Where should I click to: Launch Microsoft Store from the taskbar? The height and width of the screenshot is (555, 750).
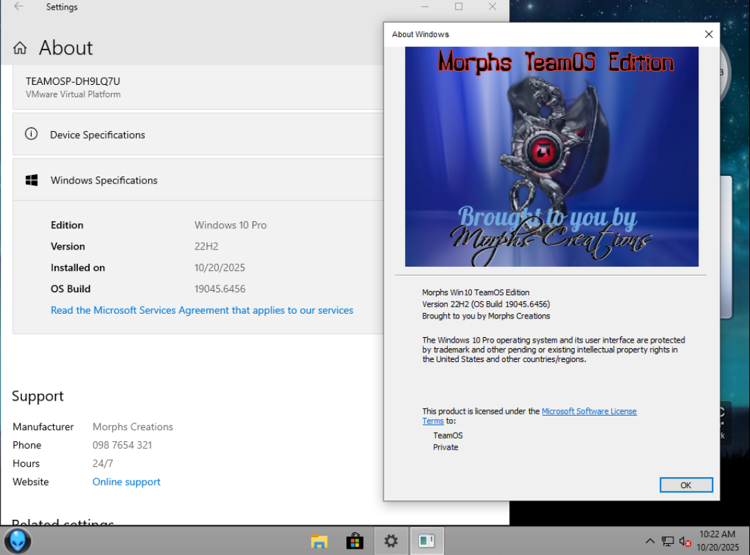click(355, 541)
